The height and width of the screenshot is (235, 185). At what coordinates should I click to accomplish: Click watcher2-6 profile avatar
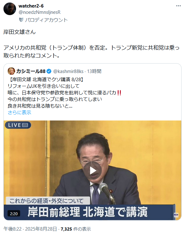click(9, 9)
